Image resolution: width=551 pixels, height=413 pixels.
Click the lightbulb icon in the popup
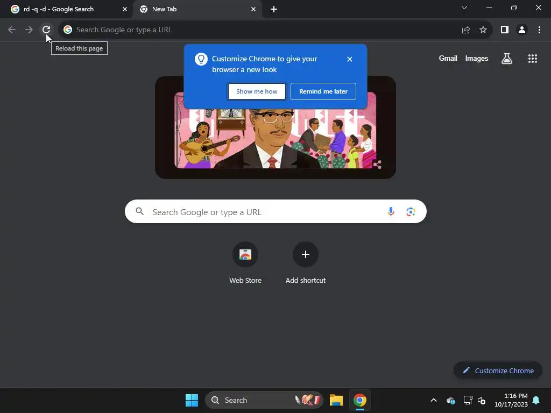[201, 59]
